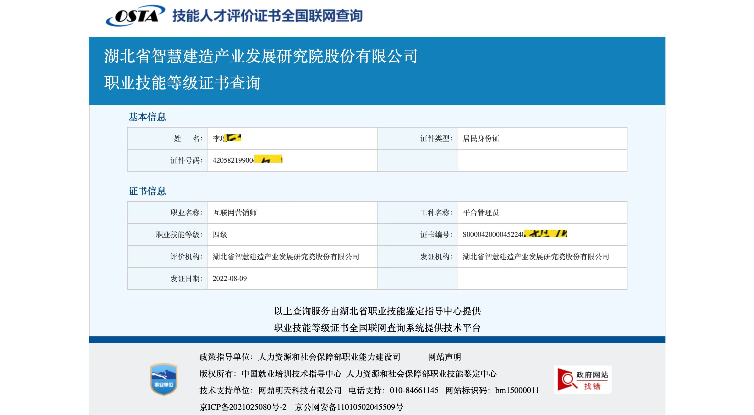Click the OSTA logo
Screen dimensions: 754x415
(x=135, y=15)
